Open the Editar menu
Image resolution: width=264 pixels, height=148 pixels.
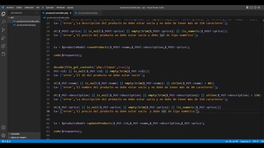coord(19,7)
